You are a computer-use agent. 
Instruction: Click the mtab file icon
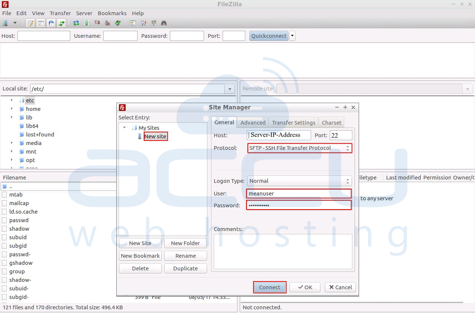[4, 195]
